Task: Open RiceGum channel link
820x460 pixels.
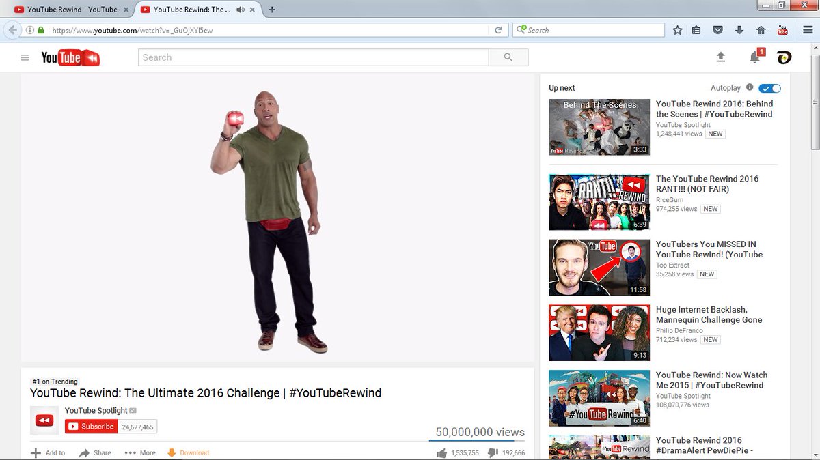Action: pyautogui.click(x=670, y=200)
